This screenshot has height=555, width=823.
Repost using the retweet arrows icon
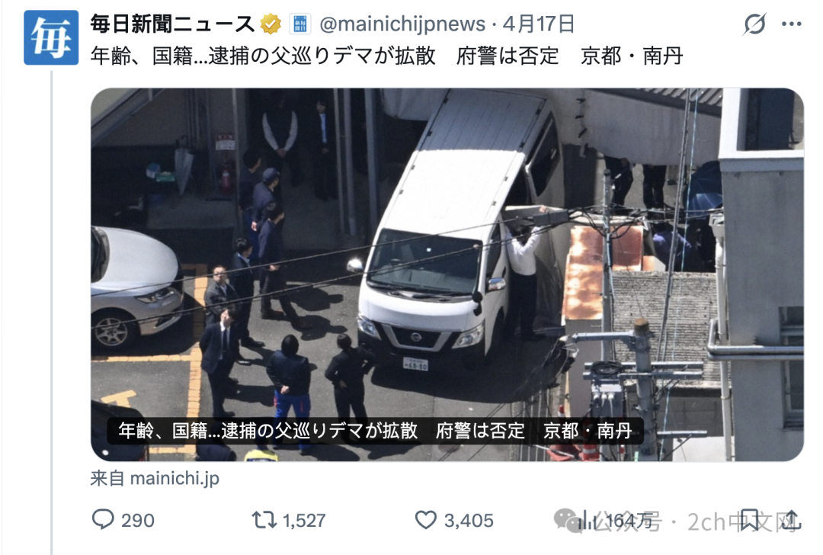point(264,521)
